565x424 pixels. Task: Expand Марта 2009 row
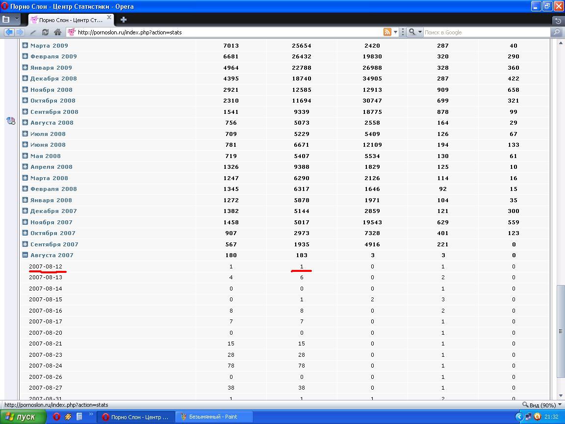[x=25, y=46]
